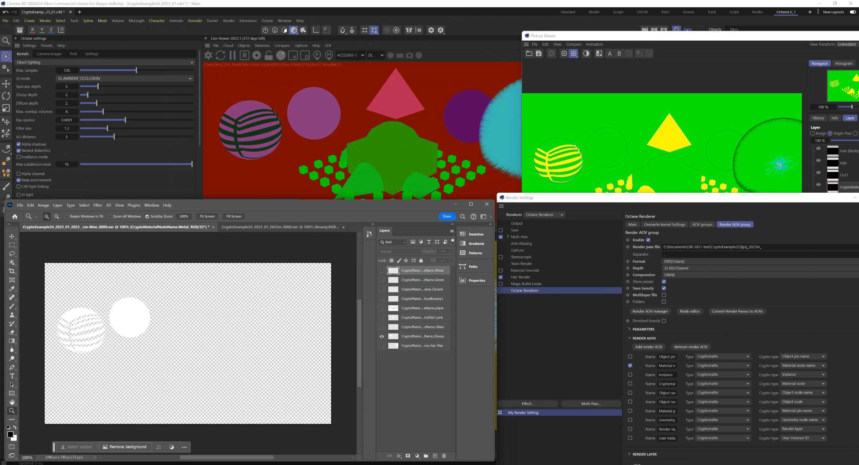Open Direct lighting kernel dropdown
The width and height of the screenshot is (859, 465).
click(105, 62)
